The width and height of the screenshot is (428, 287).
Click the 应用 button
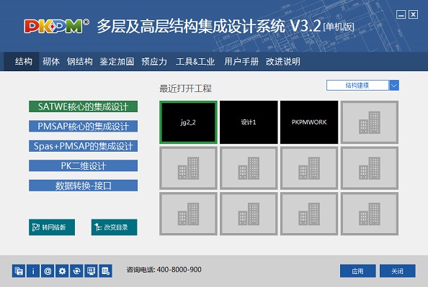point(357,271)
